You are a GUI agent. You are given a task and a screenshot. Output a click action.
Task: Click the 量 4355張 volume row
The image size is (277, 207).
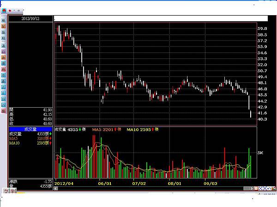[x=30, y=186]
